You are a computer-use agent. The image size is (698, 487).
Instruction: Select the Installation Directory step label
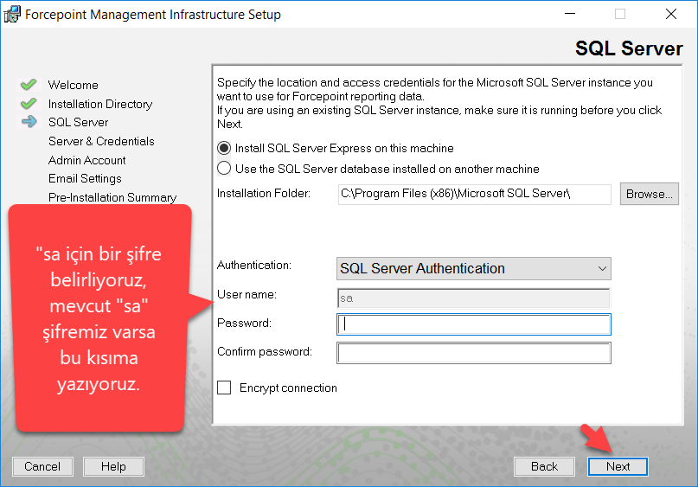100,104
